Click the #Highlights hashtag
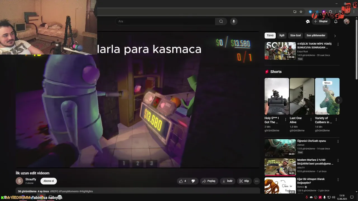The image size is (358, 201). point(86,191)
